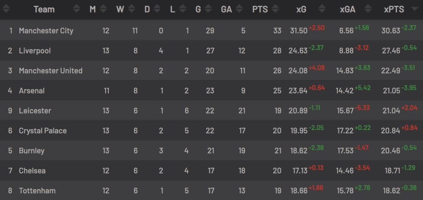This screenshot has width=423, height=200.
Task: Sort by xGA column arrows
Action: (368, 9)
